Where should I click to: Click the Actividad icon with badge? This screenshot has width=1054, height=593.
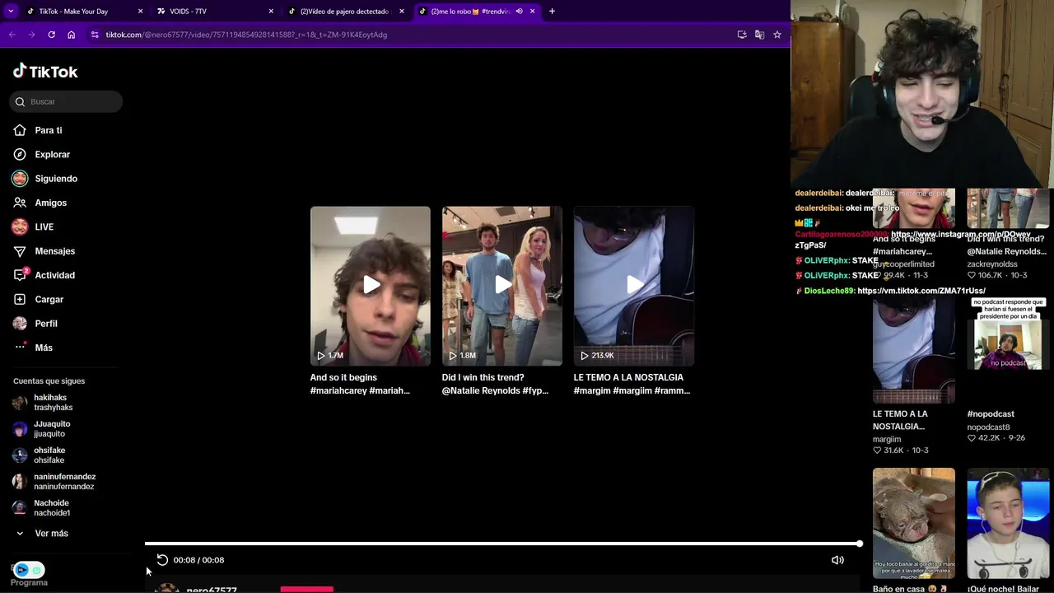(x=21, y=274)
